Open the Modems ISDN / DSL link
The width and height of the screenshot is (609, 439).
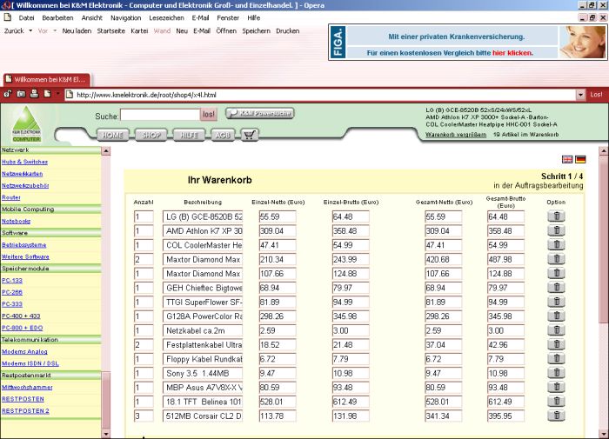click(x=30, y=363)
